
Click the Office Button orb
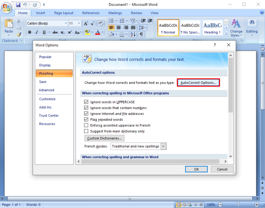[x=7, y=8]
